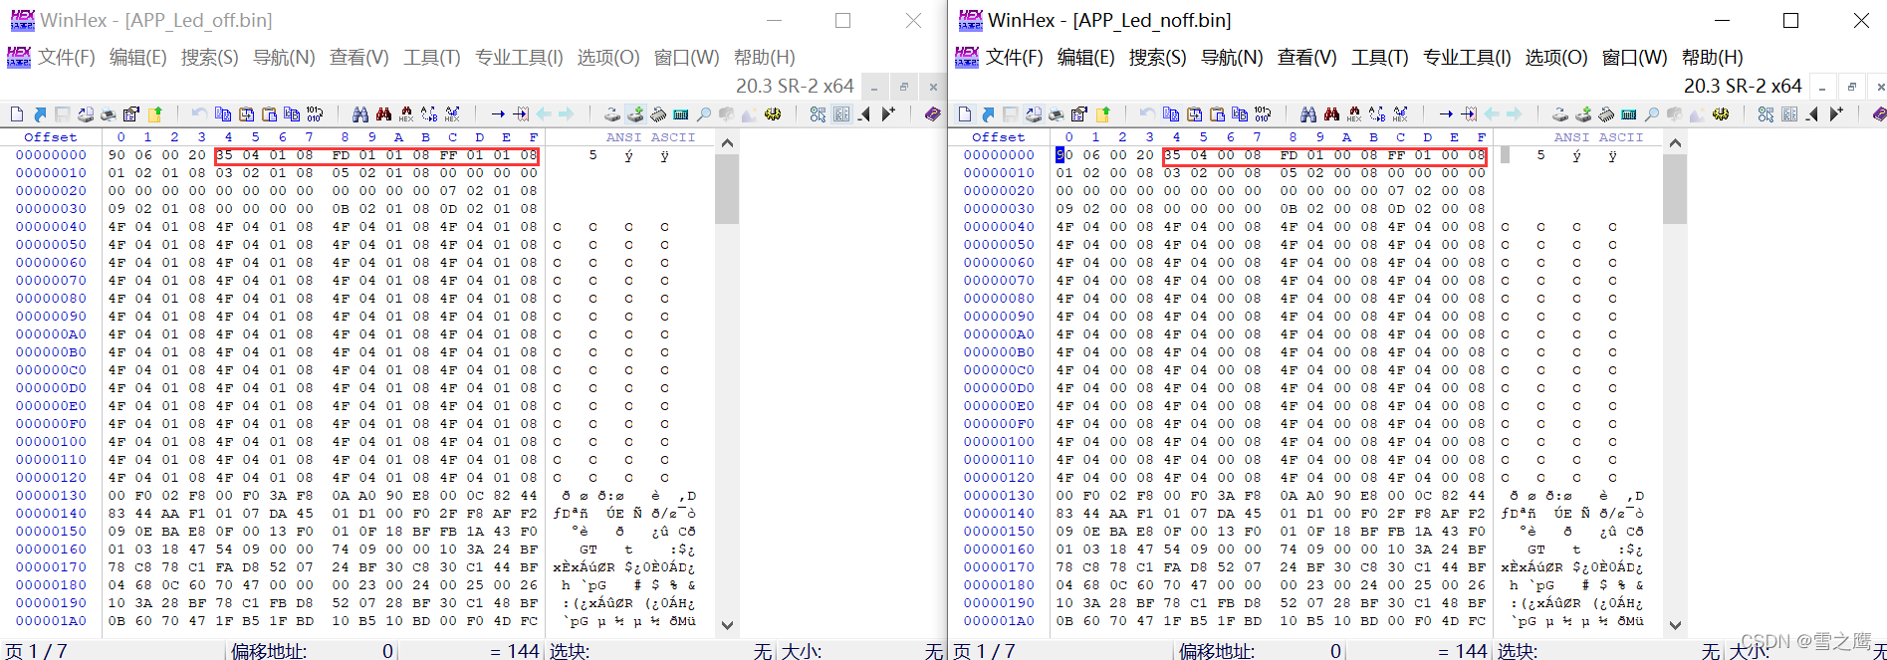Click offset row 00000130 in APP_Led_off.bin window
The height and width of the screenshot is (660, 1887).
(x=51, y=496)
